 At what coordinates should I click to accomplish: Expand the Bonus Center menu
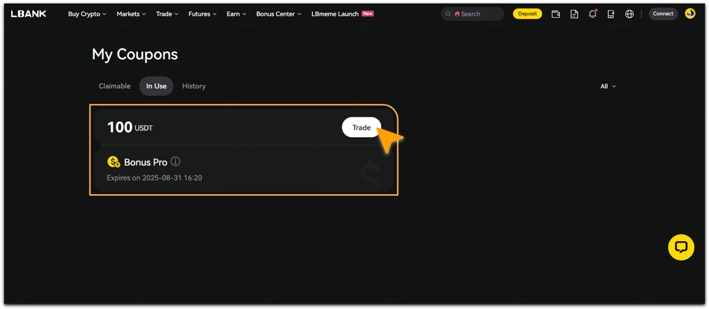coord(278,14)
